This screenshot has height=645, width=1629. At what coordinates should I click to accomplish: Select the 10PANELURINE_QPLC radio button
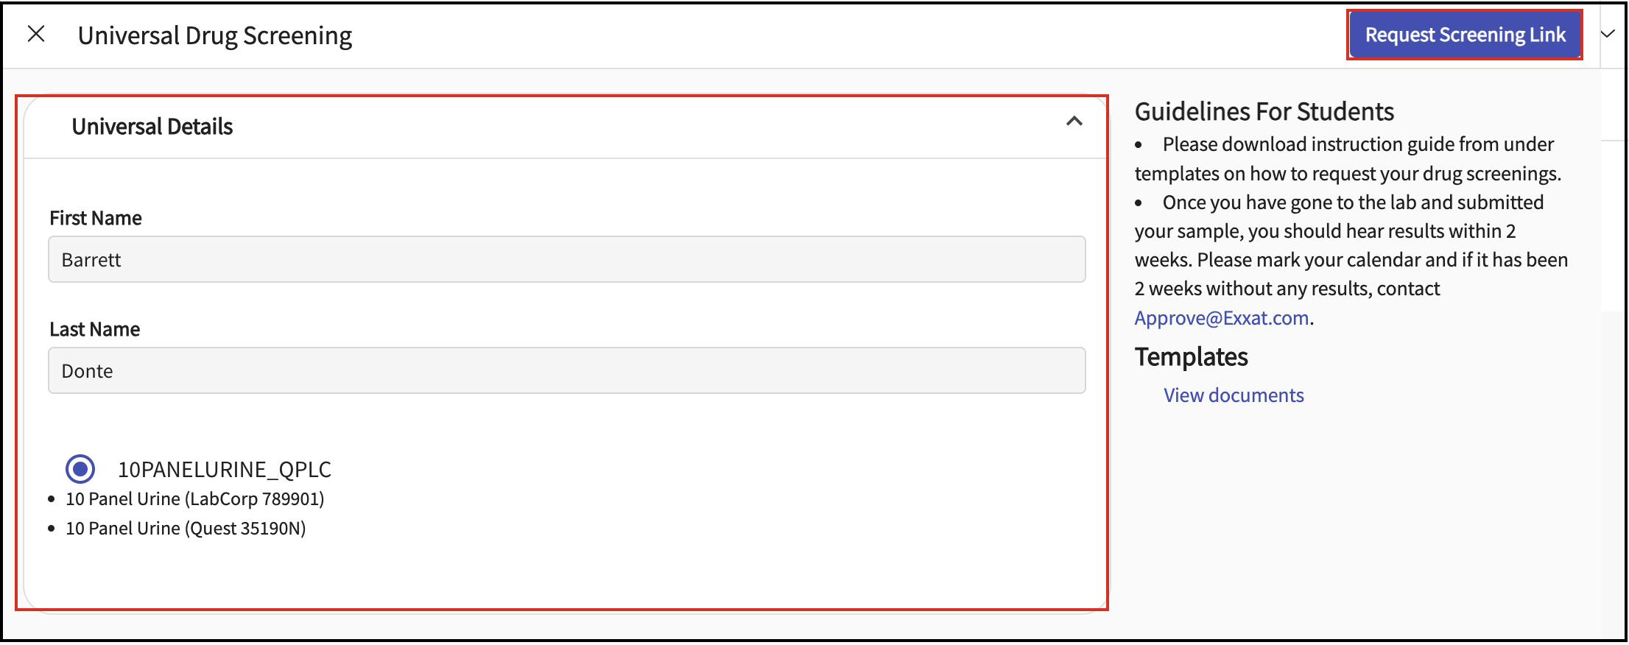tap(80, 469)
